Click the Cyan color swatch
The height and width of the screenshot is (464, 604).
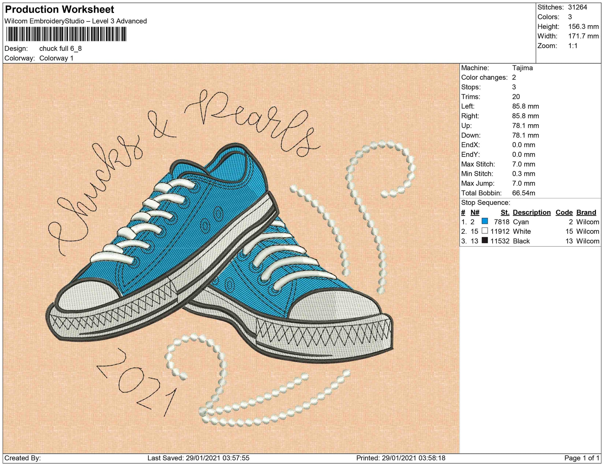pyautogui.click(x=485, y=221)
